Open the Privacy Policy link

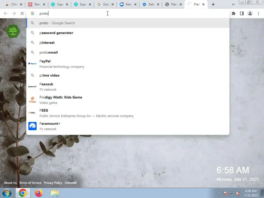click(53, 183)
